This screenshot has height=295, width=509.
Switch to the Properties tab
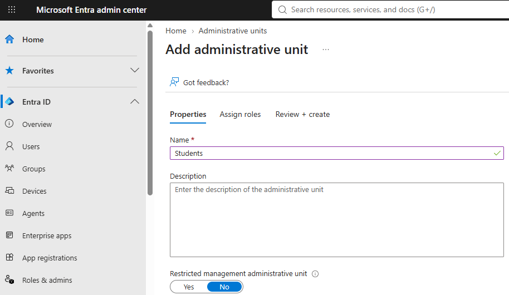pyautogui.click(x=188, y=114)
